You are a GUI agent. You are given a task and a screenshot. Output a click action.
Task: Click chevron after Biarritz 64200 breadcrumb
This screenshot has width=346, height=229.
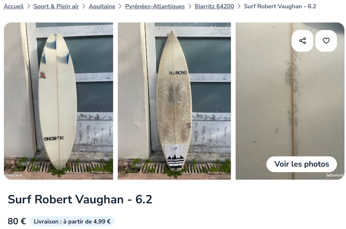[239, 6]
